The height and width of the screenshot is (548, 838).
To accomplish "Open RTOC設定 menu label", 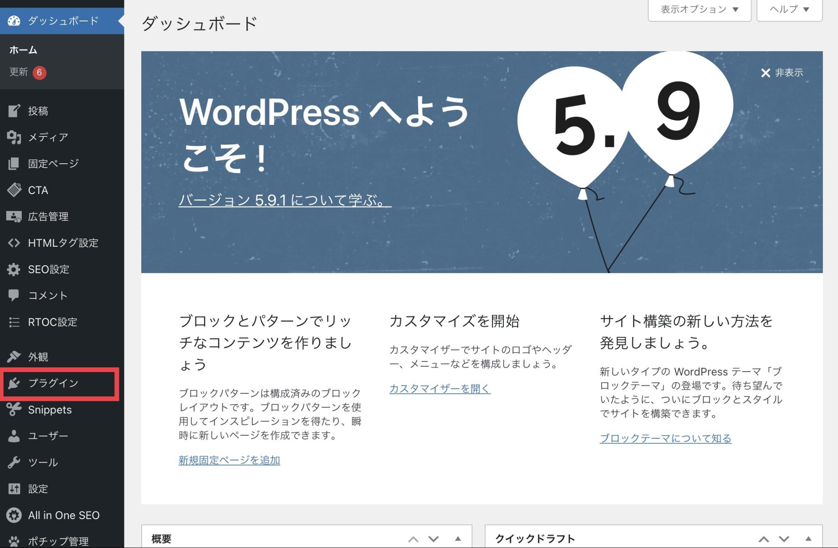I will (53, 322).
